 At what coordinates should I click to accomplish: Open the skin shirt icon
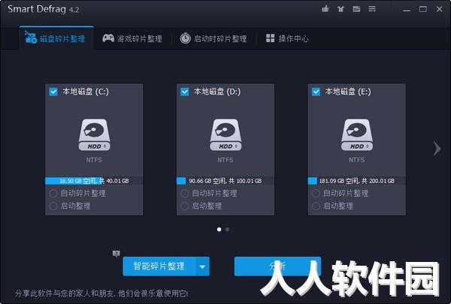(341, 9)
